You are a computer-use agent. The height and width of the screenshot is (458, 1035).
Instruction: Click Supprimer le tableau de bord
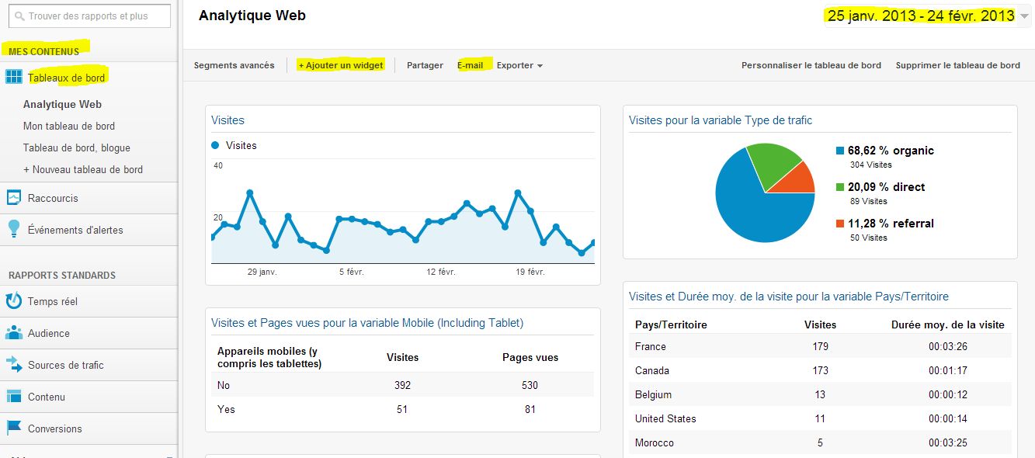coord(957,65)
